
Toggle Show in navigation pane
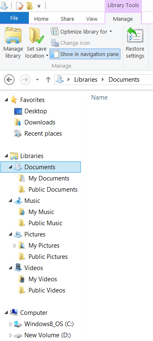point(85,54)
